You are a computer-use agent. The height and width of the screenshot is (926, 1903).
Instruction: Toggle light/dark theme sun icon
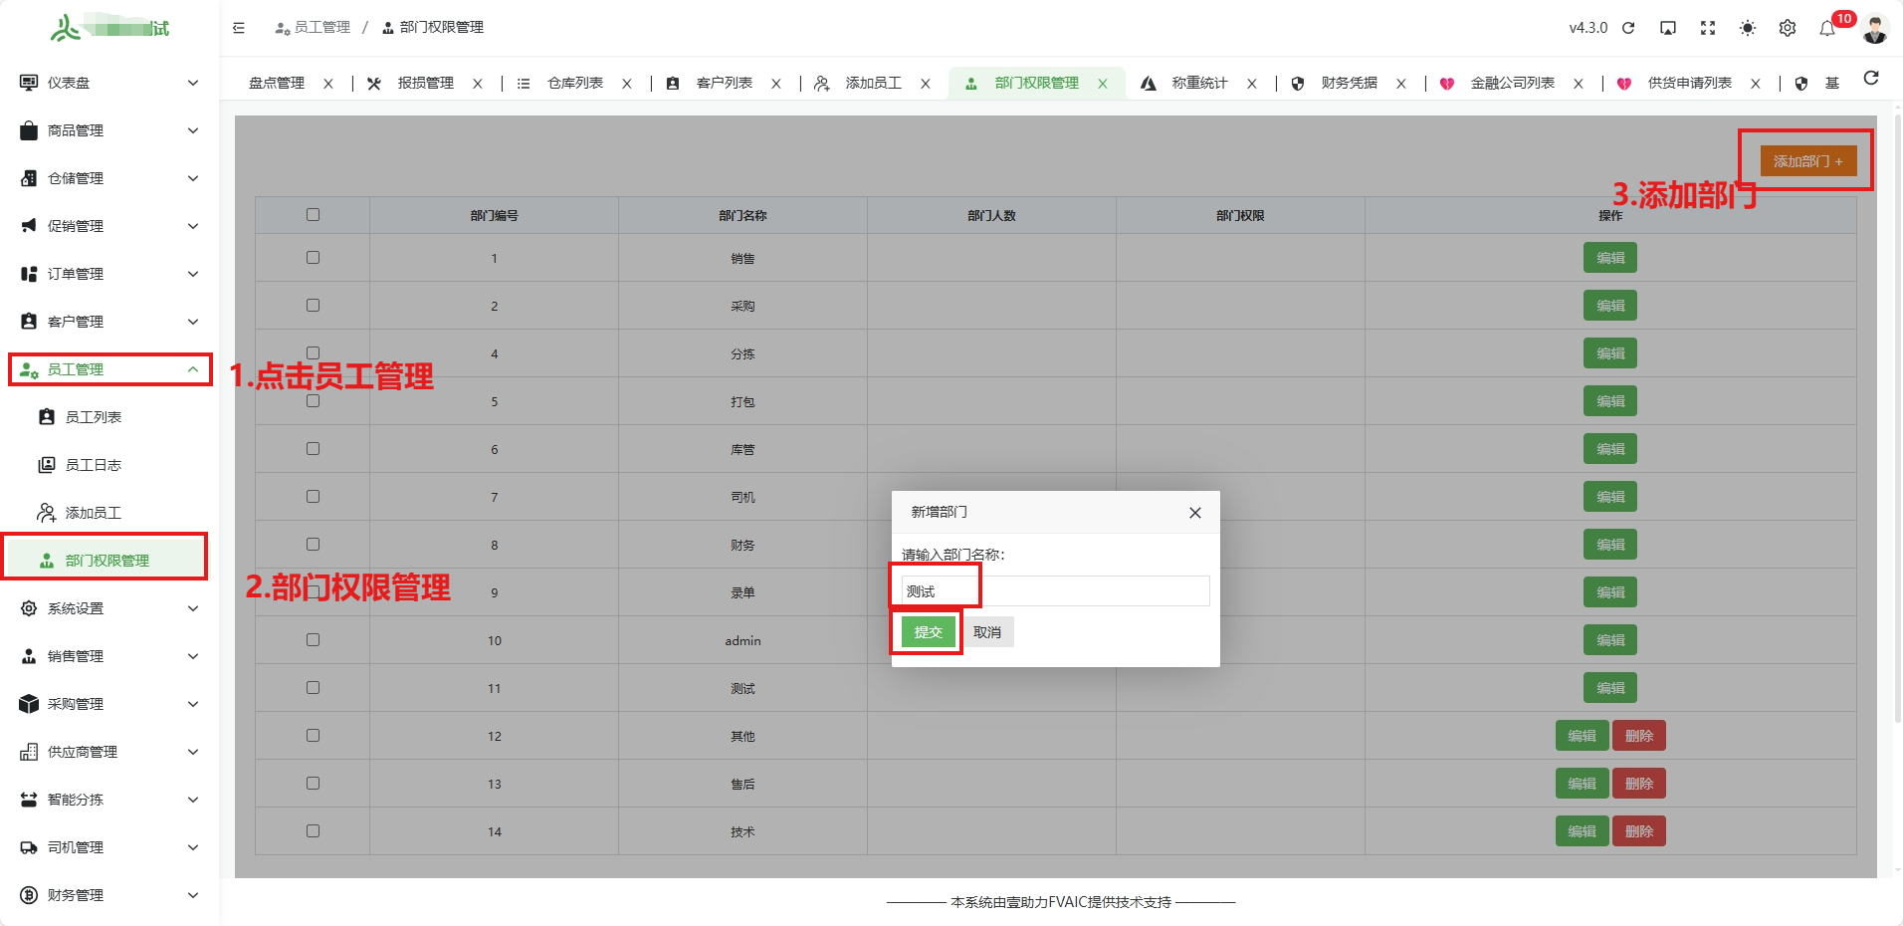pos(1748,28)
